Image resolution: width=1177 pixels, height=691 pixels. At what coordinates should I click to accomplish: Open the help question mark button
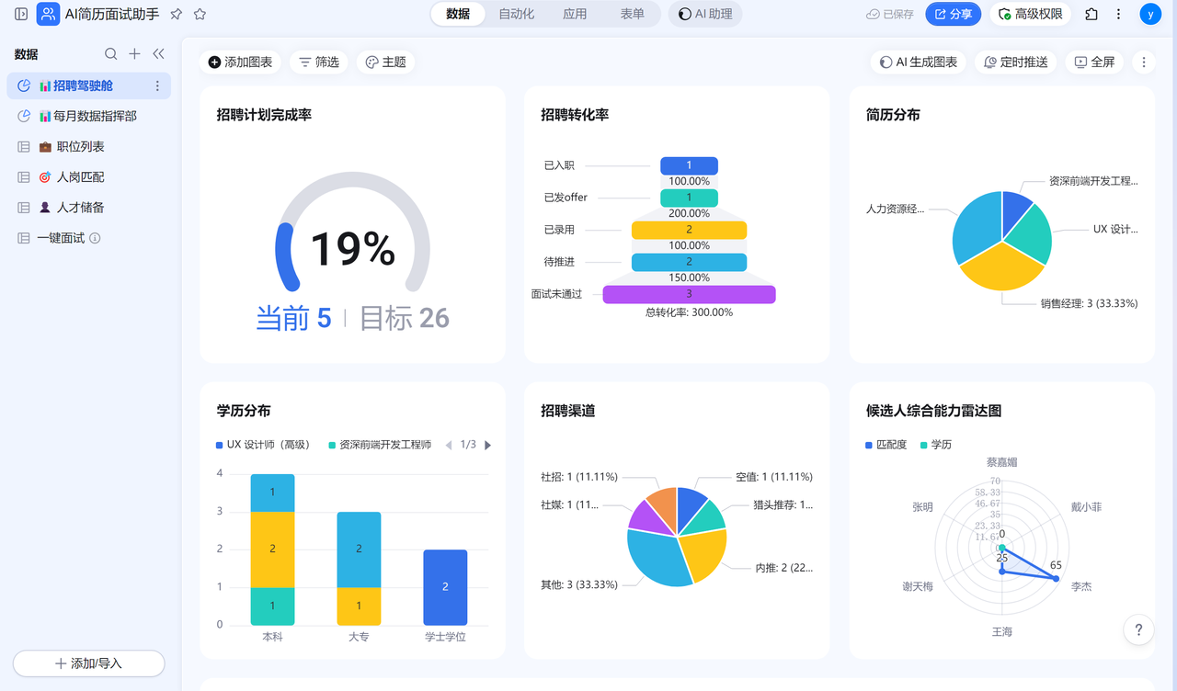(x=1138, y=629)
